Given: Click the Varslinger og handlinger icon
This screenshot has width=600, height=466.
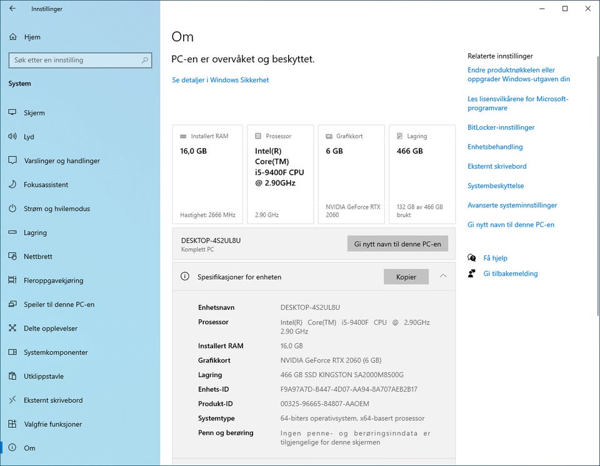Looking at the screenshot, I should point(12,161).
